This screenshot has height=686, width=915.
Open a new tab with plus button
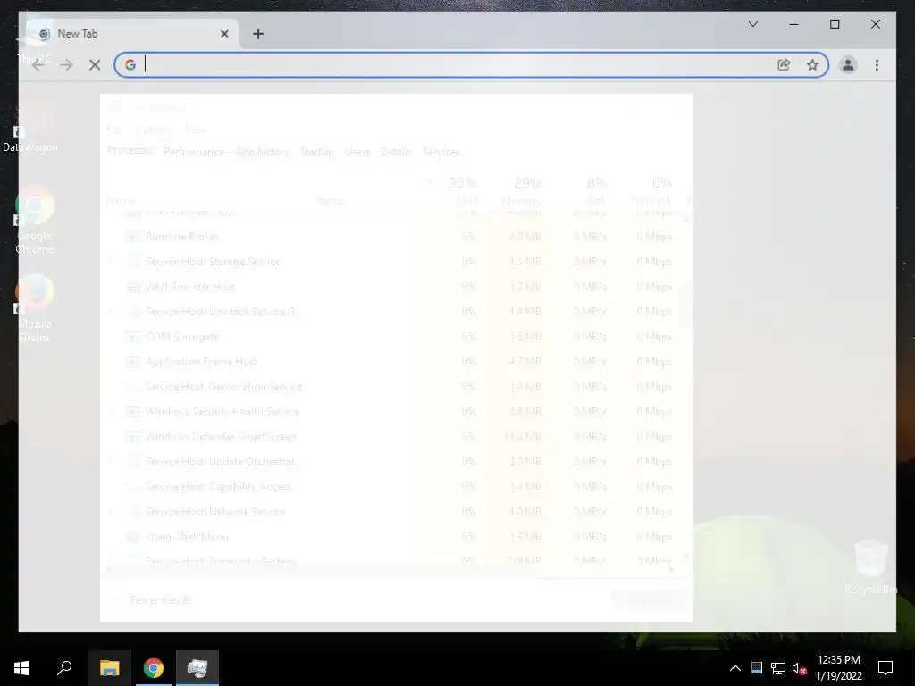point(258,34)
